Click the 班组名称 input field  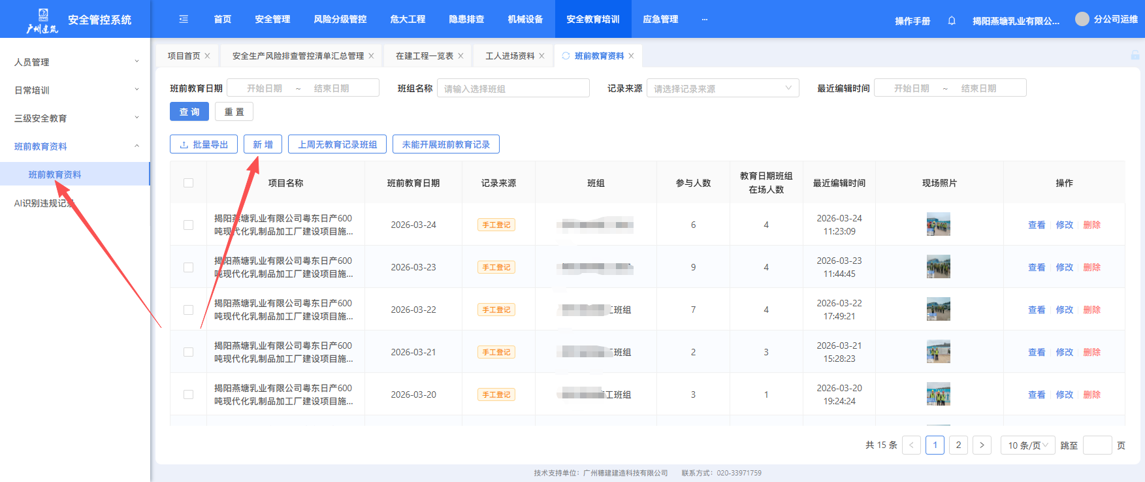tap(513, 88)
